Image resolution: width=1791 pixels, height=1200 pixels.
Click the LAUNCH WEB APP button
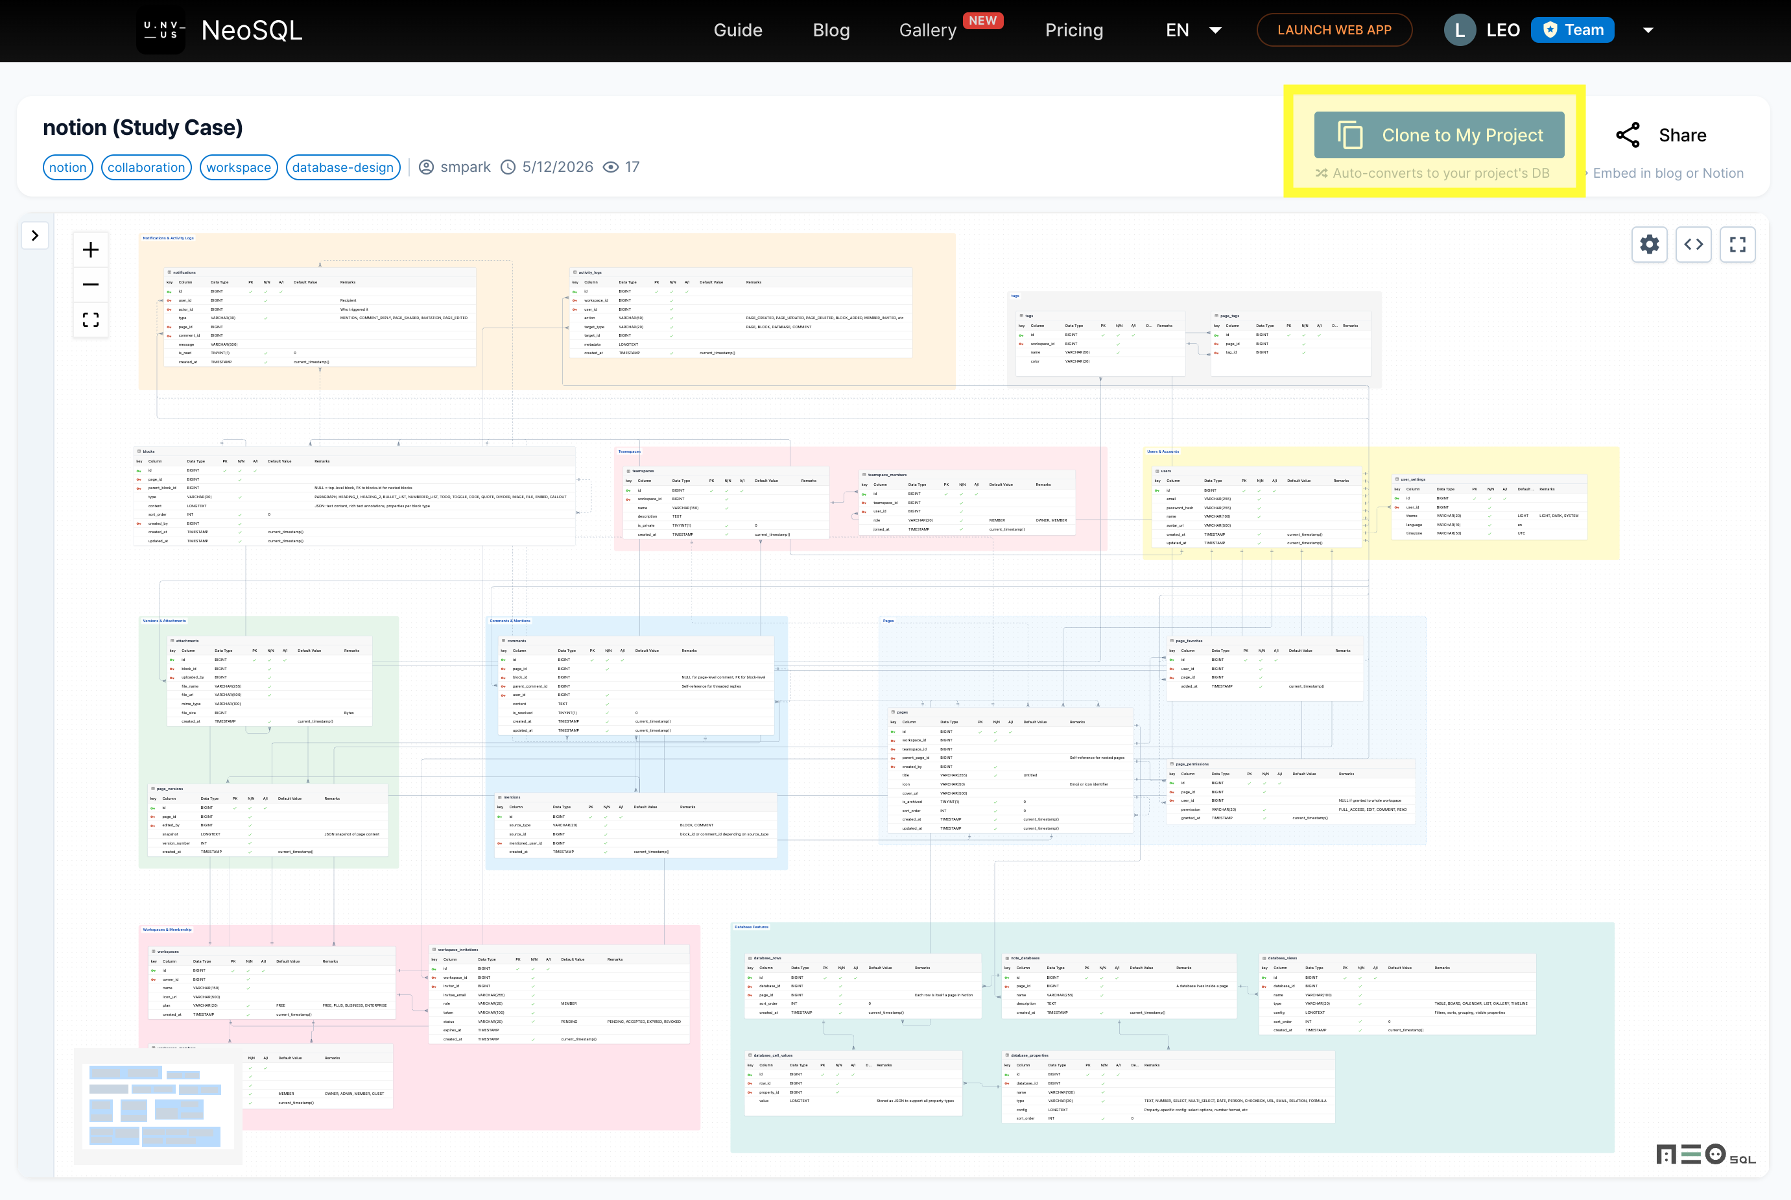coord(1334,30)
